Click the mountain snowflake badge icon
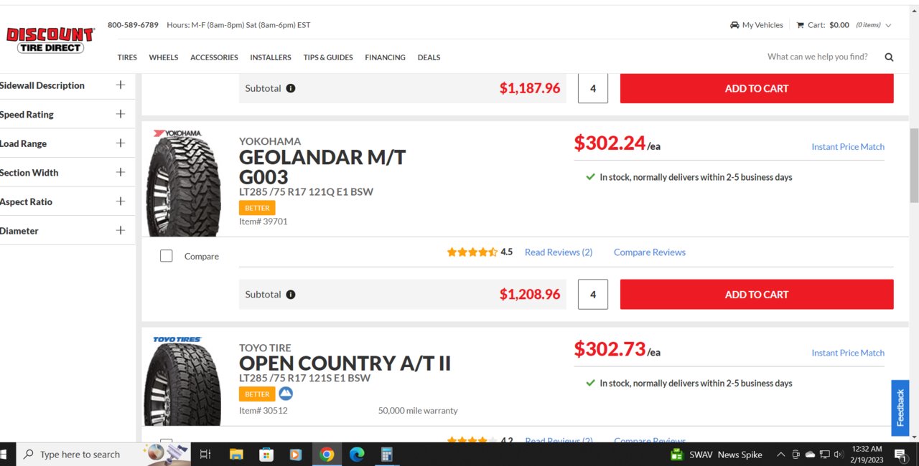Viewport: 919px width, 466px height. point(286,394)
